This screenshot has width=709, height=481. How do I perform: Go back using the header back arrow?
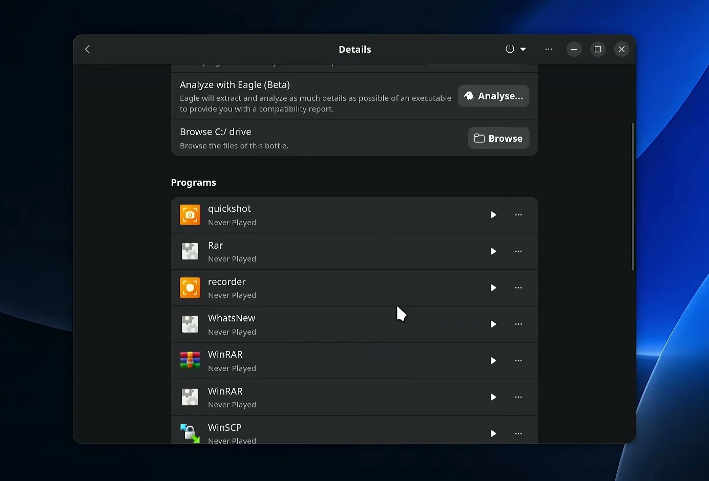point(88,49)
